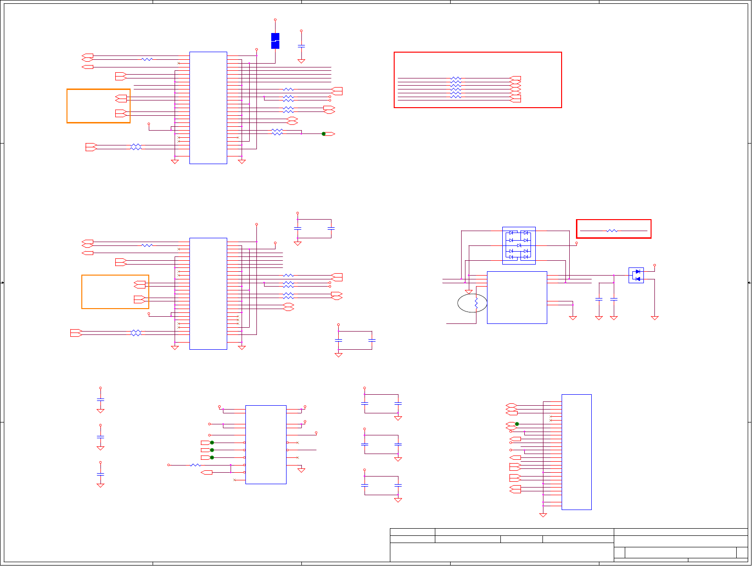Select the diode bridge array block
Image resolution: width=752 pixels, height=566 pixels.
pos(519,245)
